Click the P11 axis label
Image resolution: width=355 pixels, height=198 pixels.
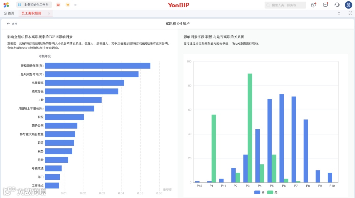[x=224, y=186]
